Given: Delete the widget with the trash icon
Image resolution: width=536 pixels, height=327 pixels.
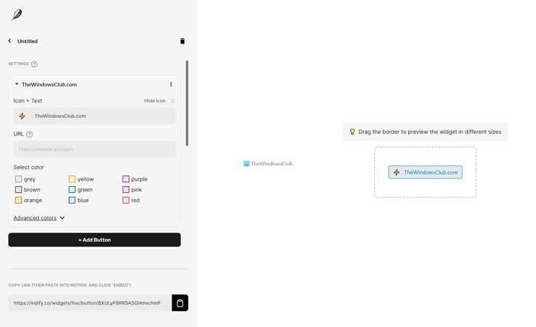Looking at the screenshot, I should 182,41.
